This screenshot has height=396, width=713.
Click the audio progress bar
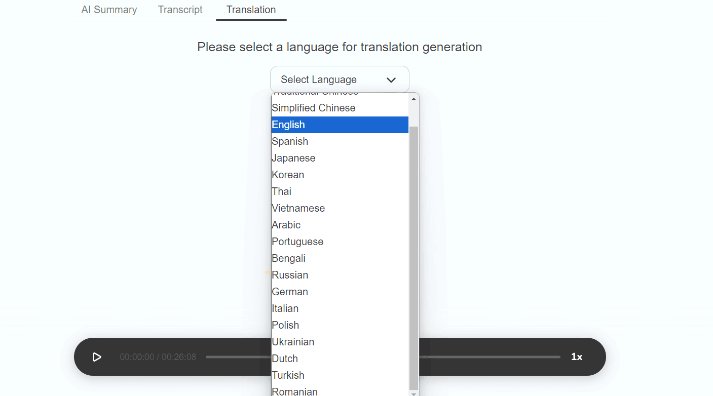486,357
